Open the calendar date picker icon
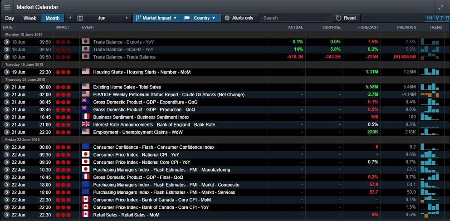450x221 pixels. coord(80,18)
